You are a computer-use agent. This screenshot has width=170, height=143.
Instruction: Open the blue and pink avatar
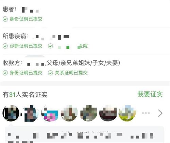[50, 113]
